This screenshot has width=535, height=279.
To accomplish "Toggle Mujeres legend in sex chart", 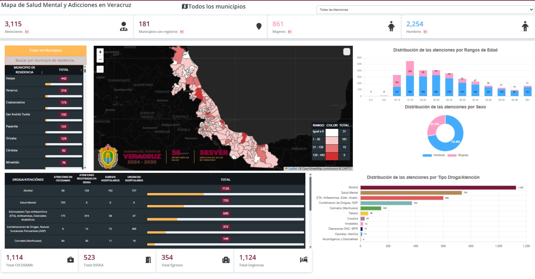I will [x=458, y=155].
